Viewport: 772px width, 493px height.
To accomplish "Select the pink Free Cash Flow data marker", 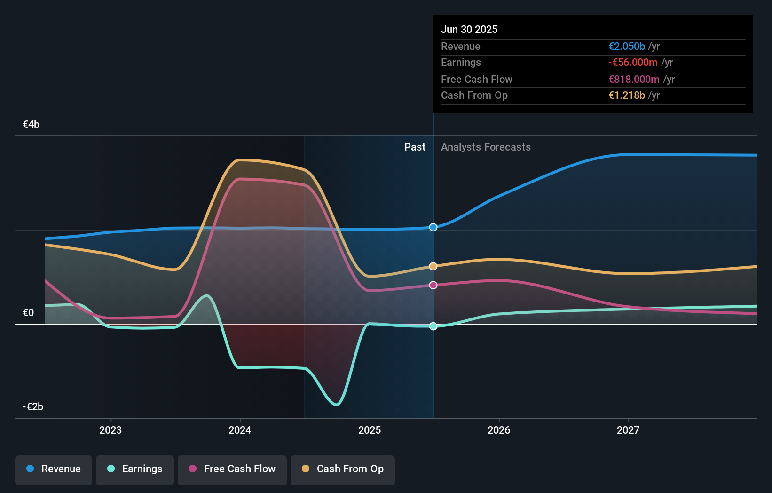I will (433, 285).
